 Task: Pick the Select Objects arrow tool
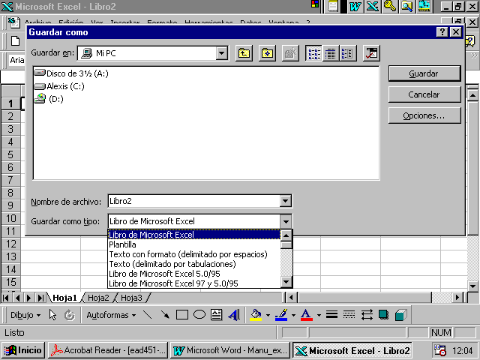52,315
